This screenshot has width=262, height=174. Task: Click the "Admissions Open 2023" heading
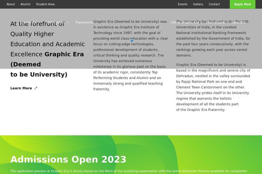[x=68, y=159]
